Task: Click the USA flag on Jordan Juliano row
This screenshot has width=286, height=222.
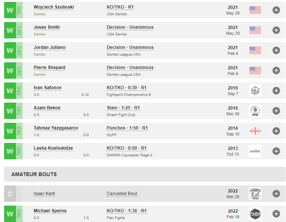Action: click(x=255, y=50)
